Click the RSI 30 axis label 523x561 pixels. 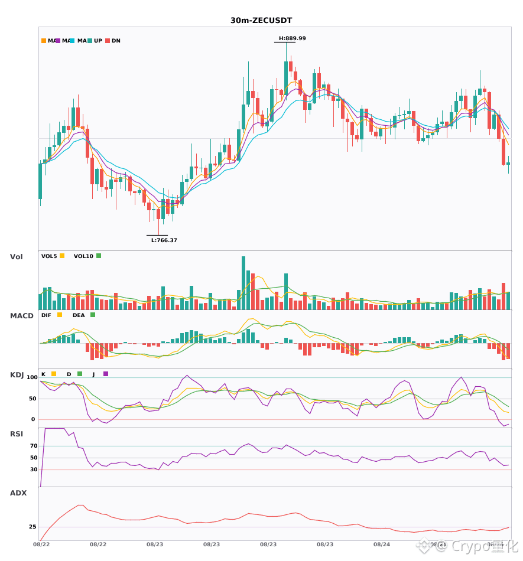click(34, 469)
